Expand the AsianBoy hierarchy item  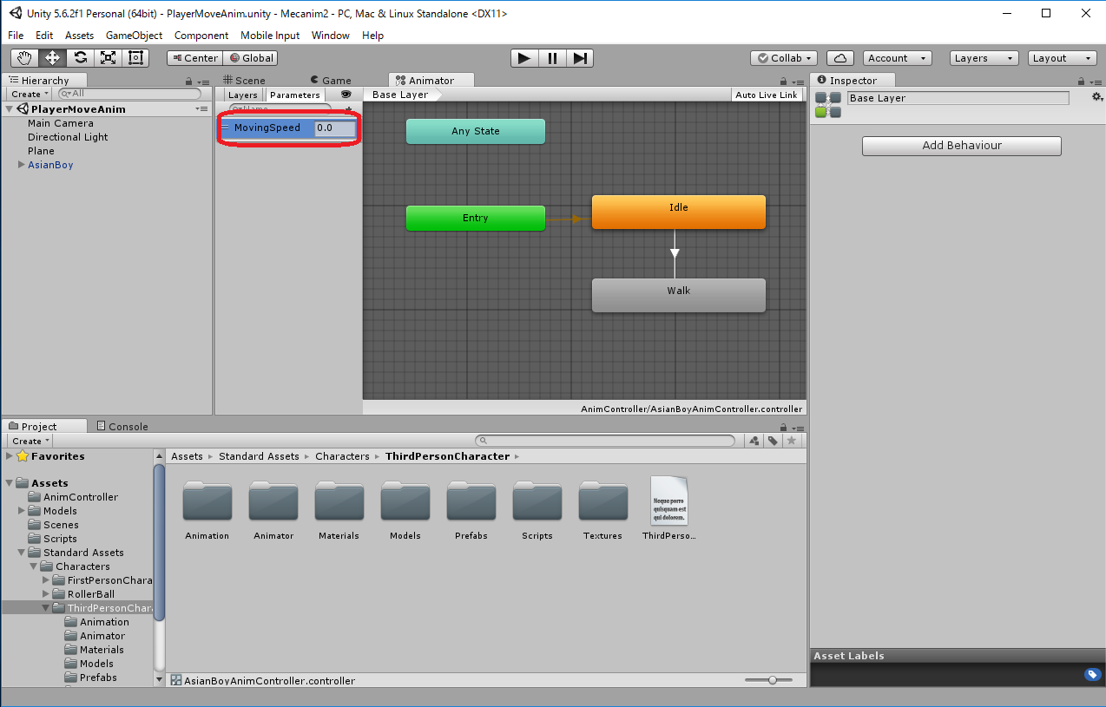click(22, 165)
